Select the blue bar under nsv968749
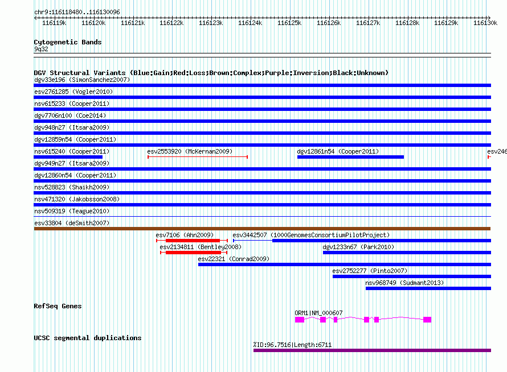 (x=428, y=288)
